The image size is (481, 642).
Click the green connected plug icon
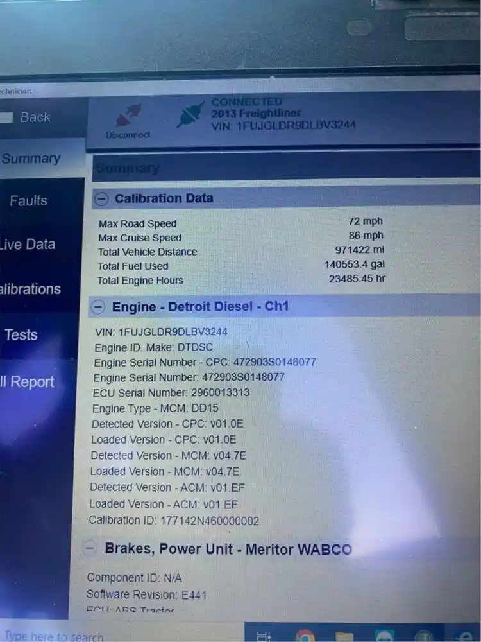click(x=190, y=115)
